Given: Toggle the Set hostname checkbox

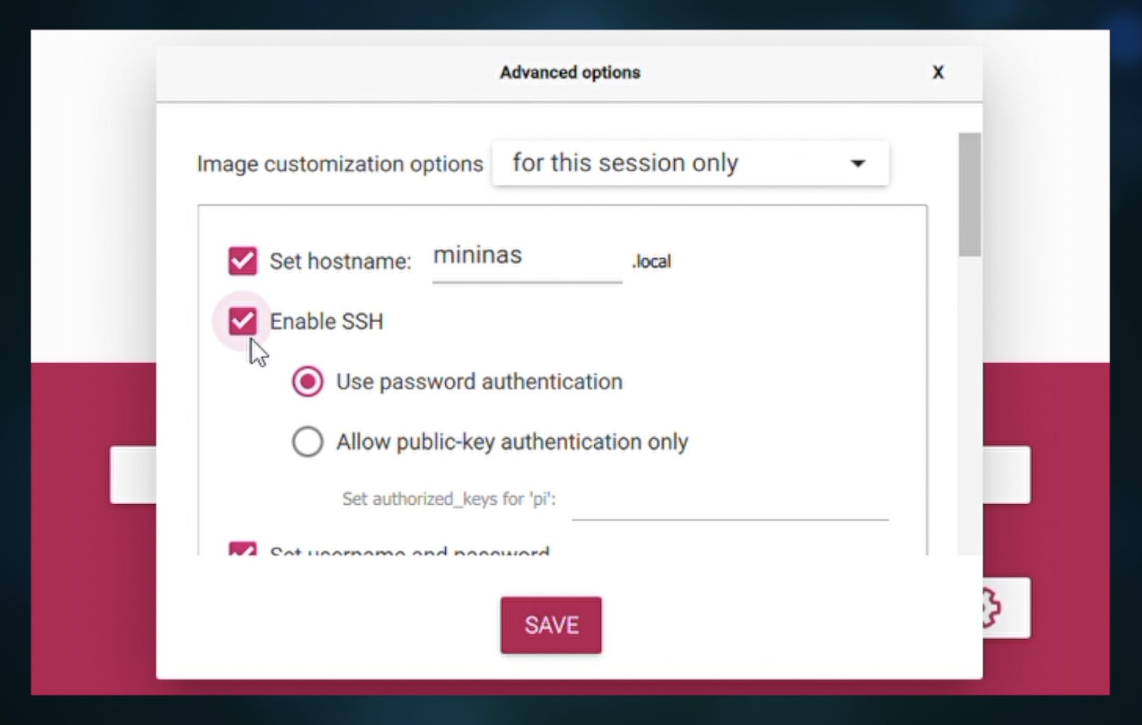Looking at the screenshot, I should coord(243,261).
